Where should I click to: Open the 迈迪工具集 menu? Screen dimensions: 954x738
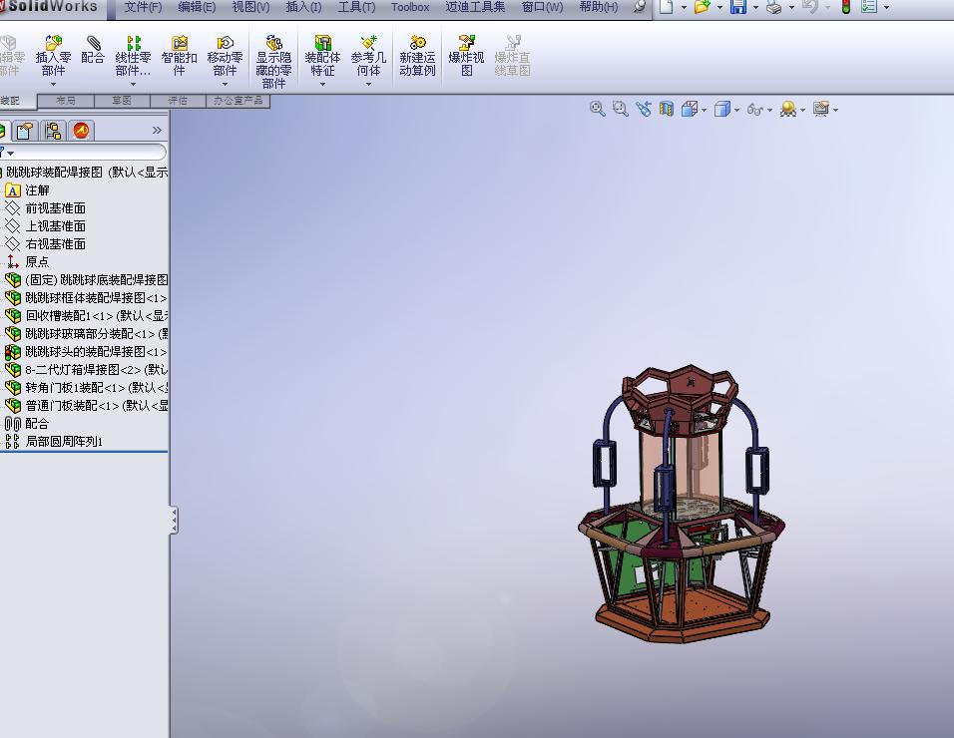tap(475, 7)
